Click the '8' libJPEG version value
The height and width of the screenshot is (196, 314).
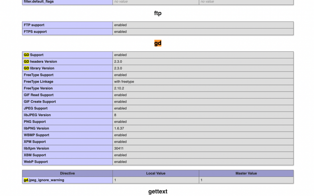(x=115, y=115)
